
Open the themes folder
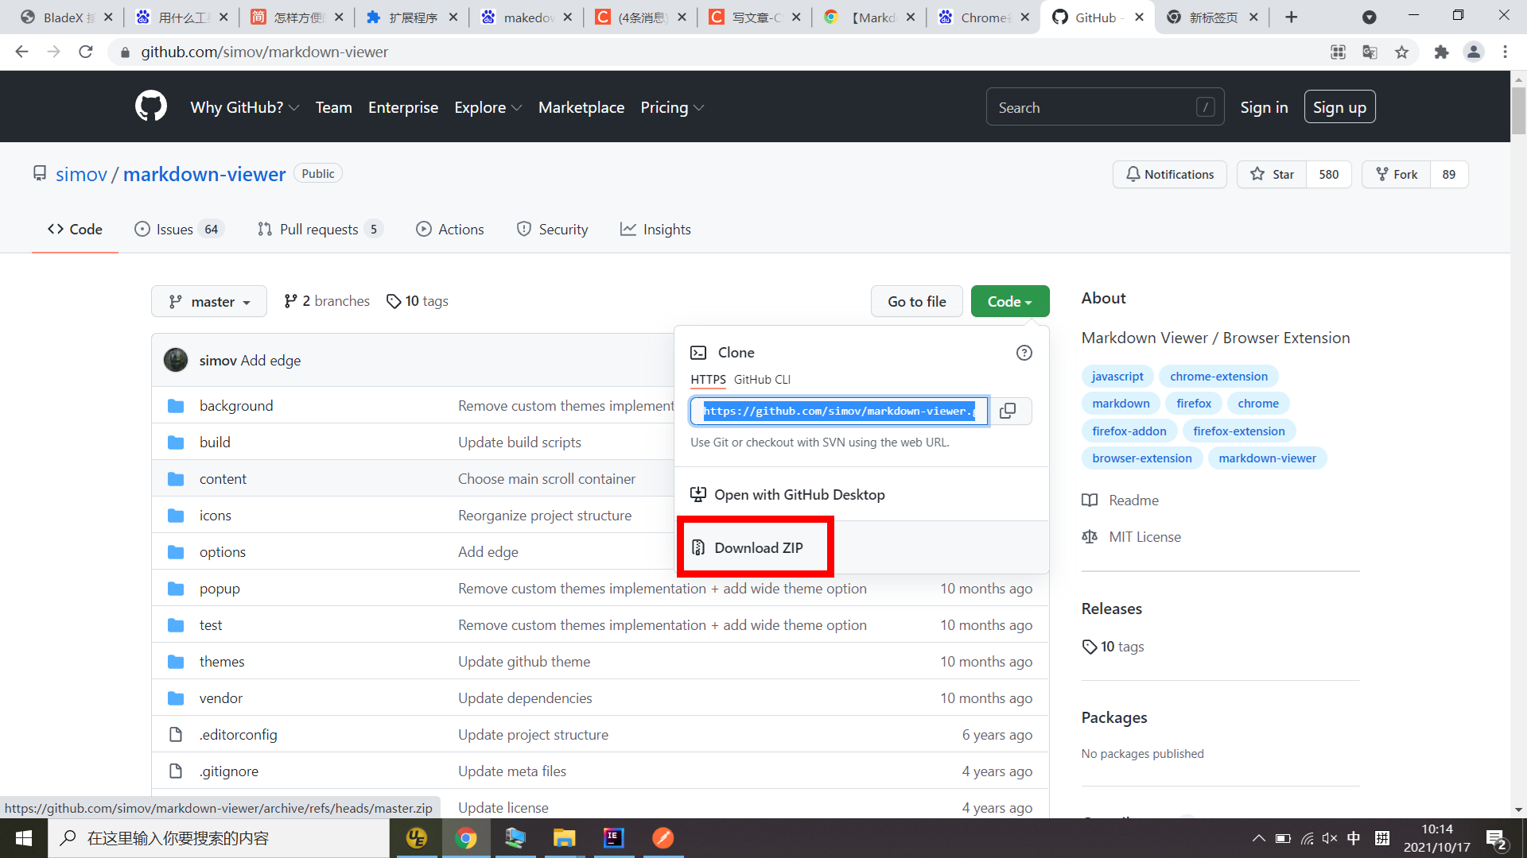pyautogui.click(x=222, y=661)
